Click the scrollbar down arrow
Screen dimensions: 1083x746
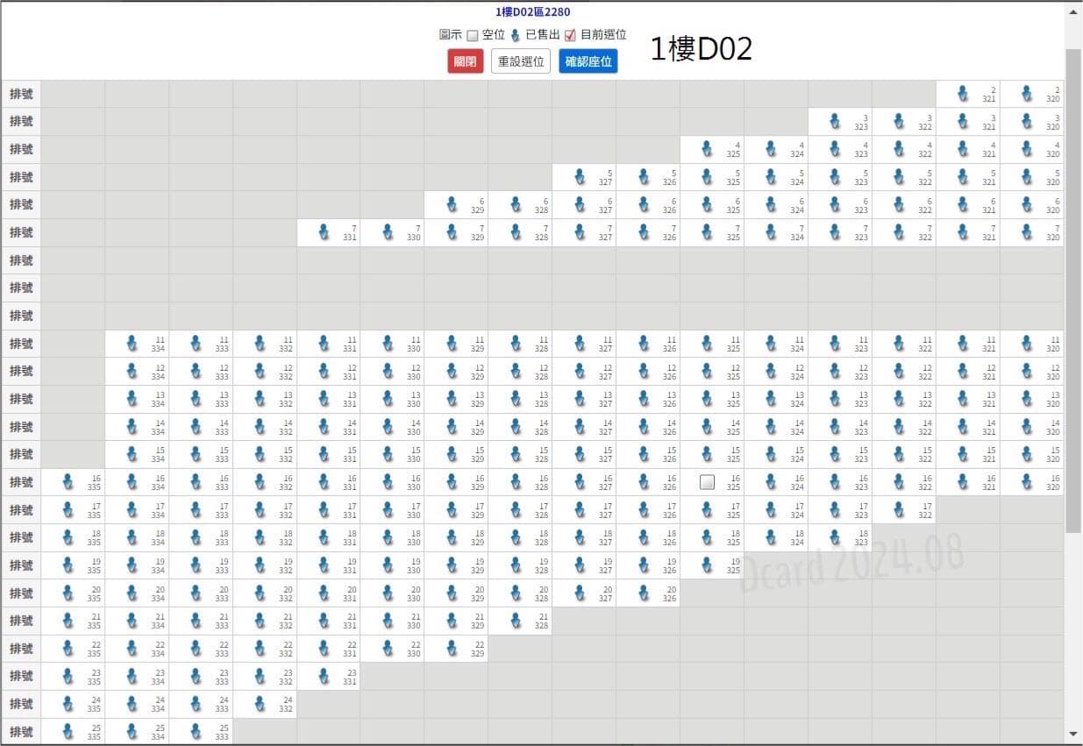1073,734
